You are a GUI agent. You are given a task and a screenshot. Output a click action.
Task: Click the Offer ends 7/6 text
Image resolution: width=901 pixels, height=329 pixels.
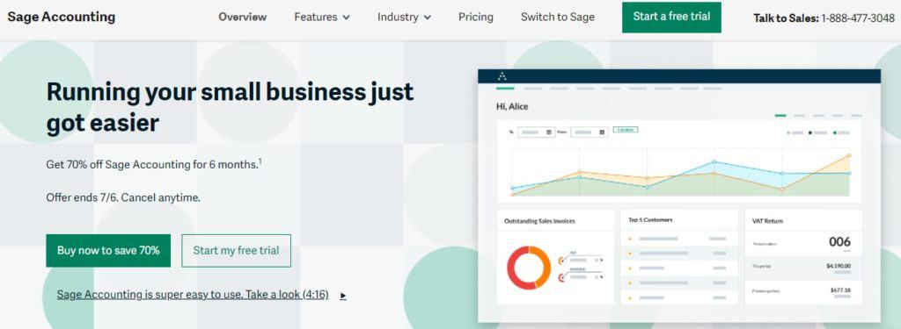[123, 197]
